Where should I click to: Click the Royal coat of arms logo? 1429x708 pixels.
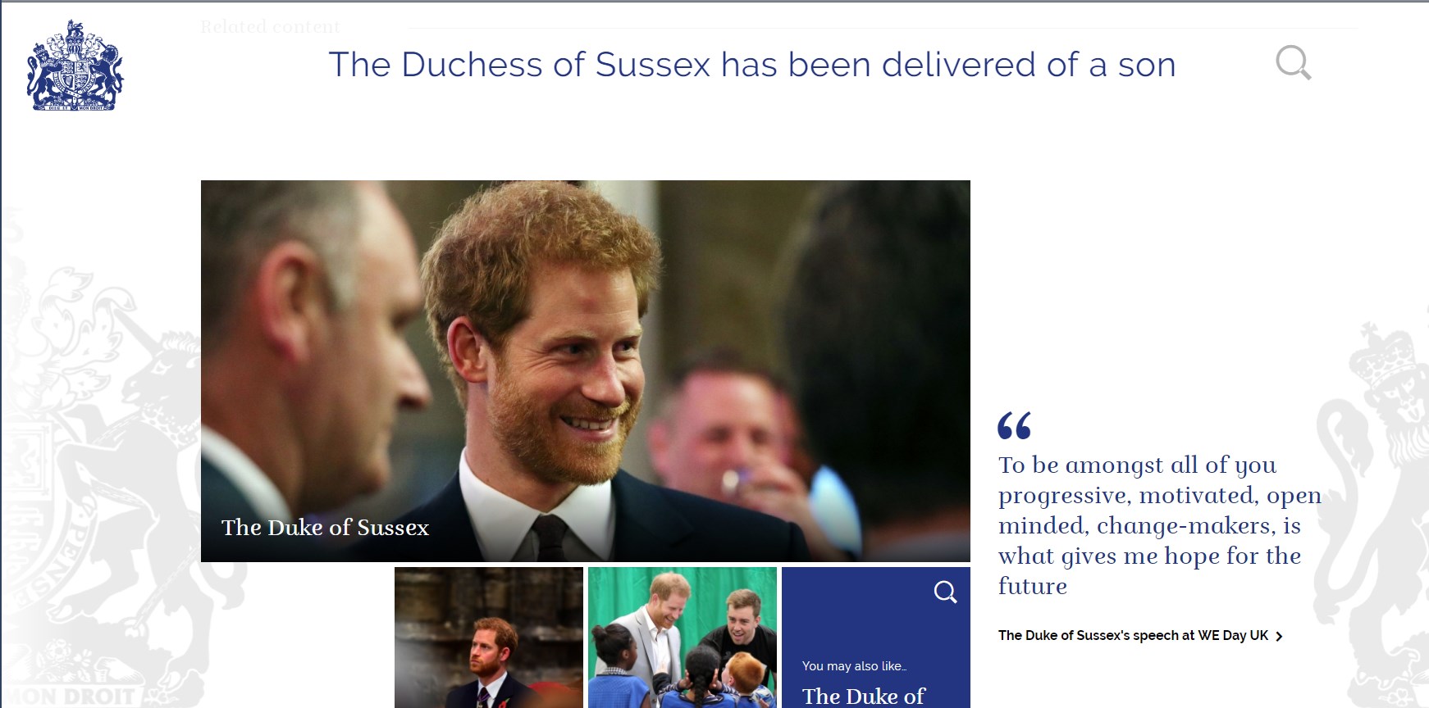(x=75, y=66)
